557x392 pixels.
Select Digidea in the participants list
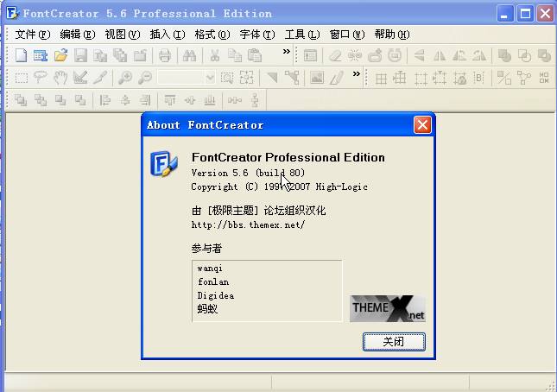tap(216, 295)
